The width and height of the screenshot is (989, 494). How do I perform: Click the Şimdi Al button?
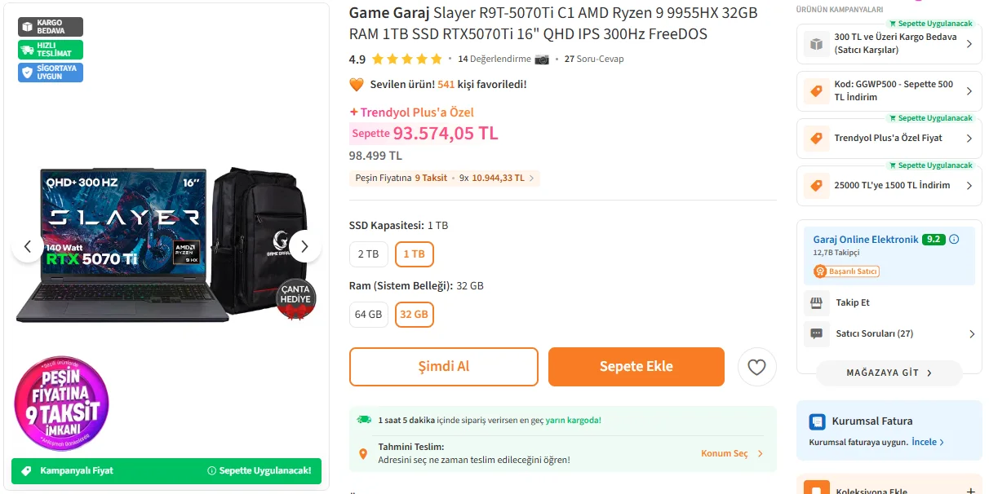tap(443, 367)
